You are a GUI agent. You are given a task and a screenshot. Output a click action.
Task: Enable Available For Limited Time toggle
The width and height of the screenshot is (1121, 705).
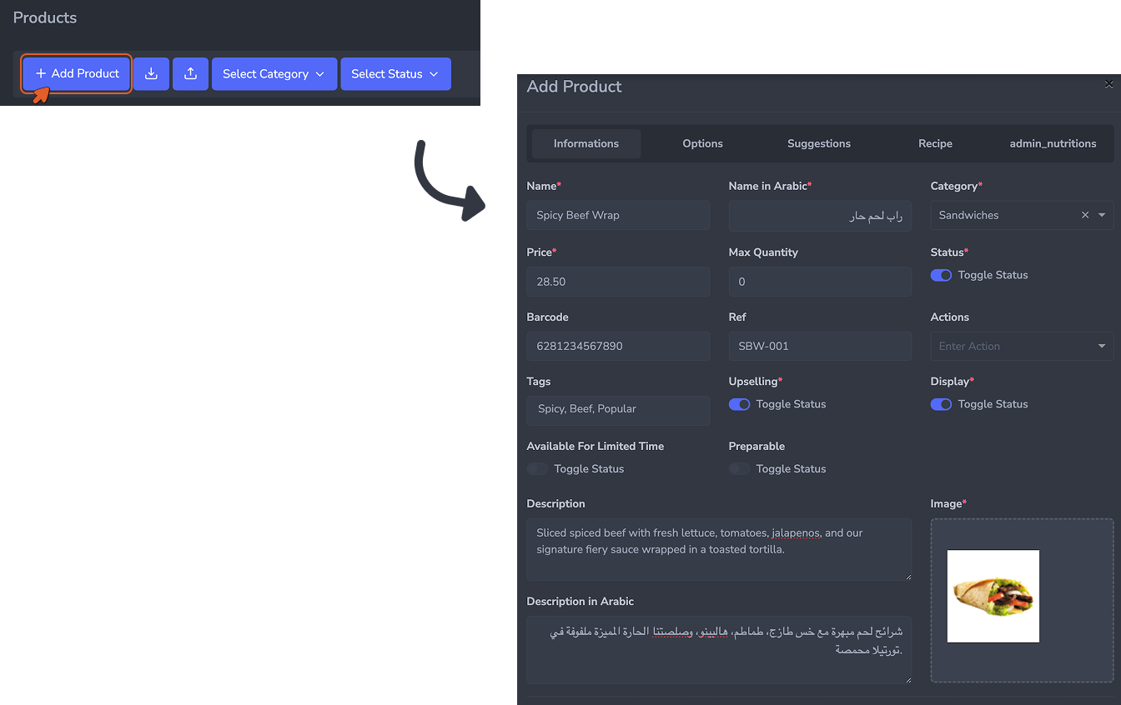click(538, 469)
